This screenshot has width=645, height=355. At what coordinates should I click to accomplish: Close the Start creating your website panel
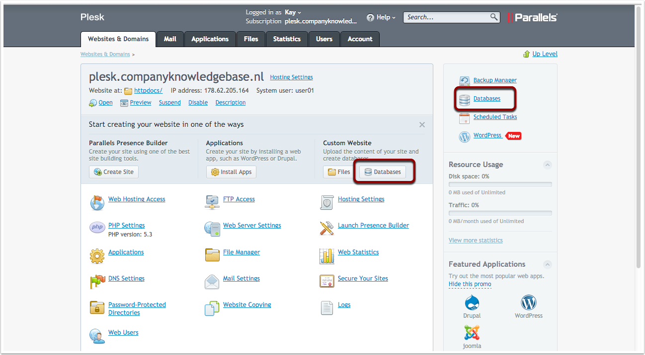[422, 125]
